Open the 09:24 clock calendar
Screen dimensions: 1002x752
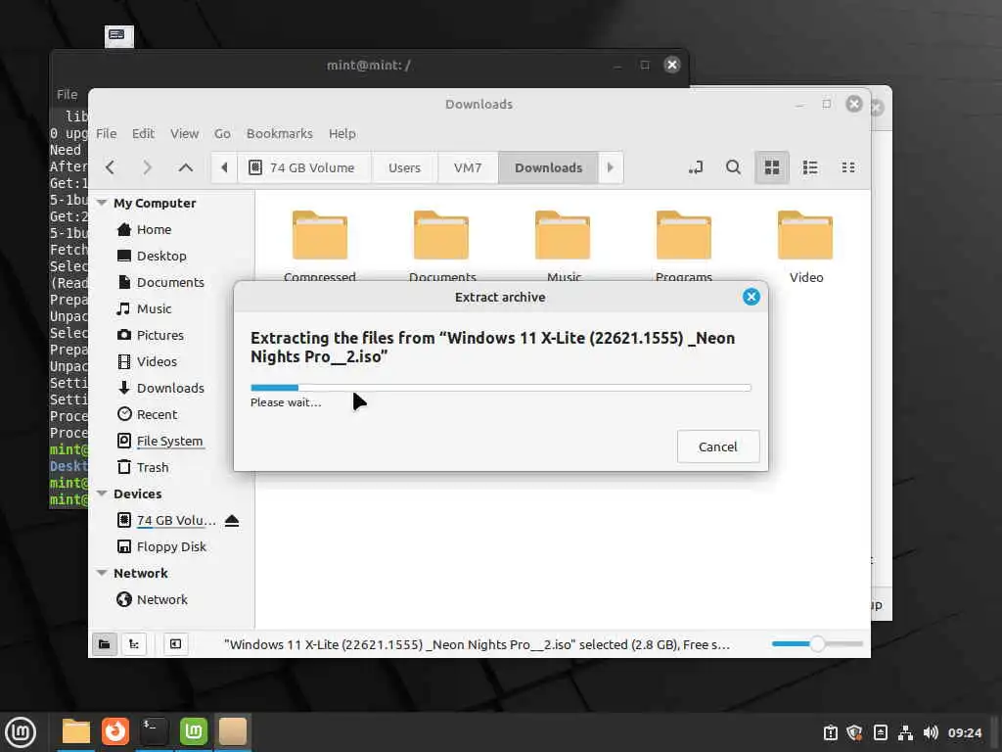point(964,732)
